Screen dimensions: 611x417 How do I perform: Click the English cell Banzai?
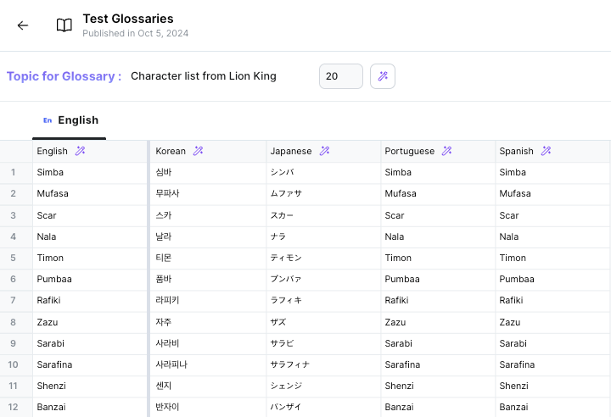click(90, 407)
